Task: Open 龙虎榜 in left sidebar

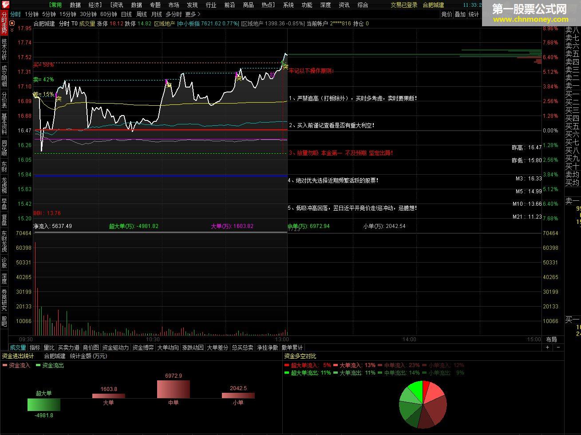Action: (4, 185)
